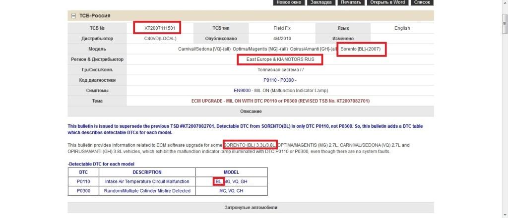Click the Затронутые автомобили section header
The width and height of the screenshot is (508, 218).
(x=251, y=207)
